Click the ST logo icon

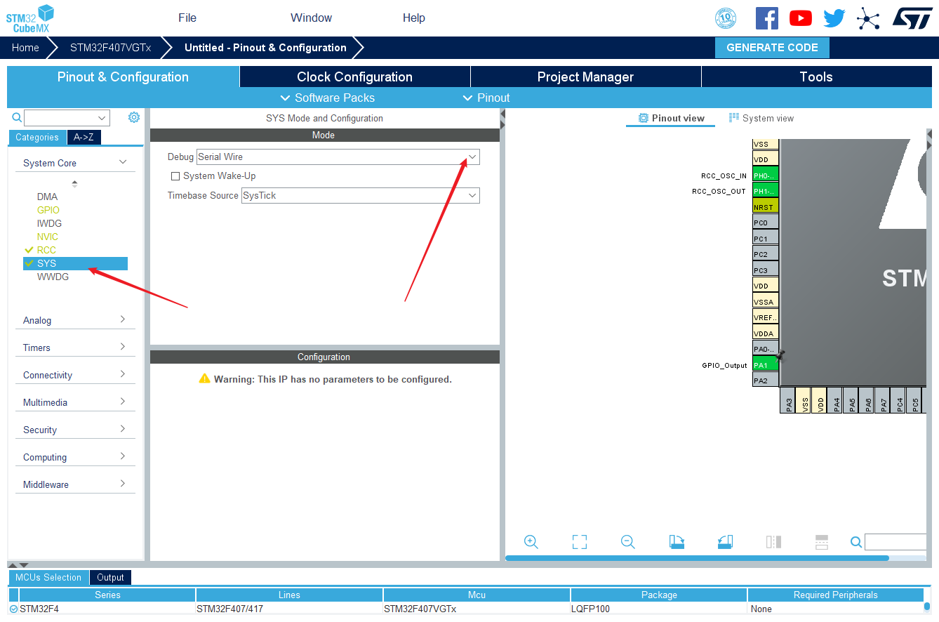[x=912, y=18]
